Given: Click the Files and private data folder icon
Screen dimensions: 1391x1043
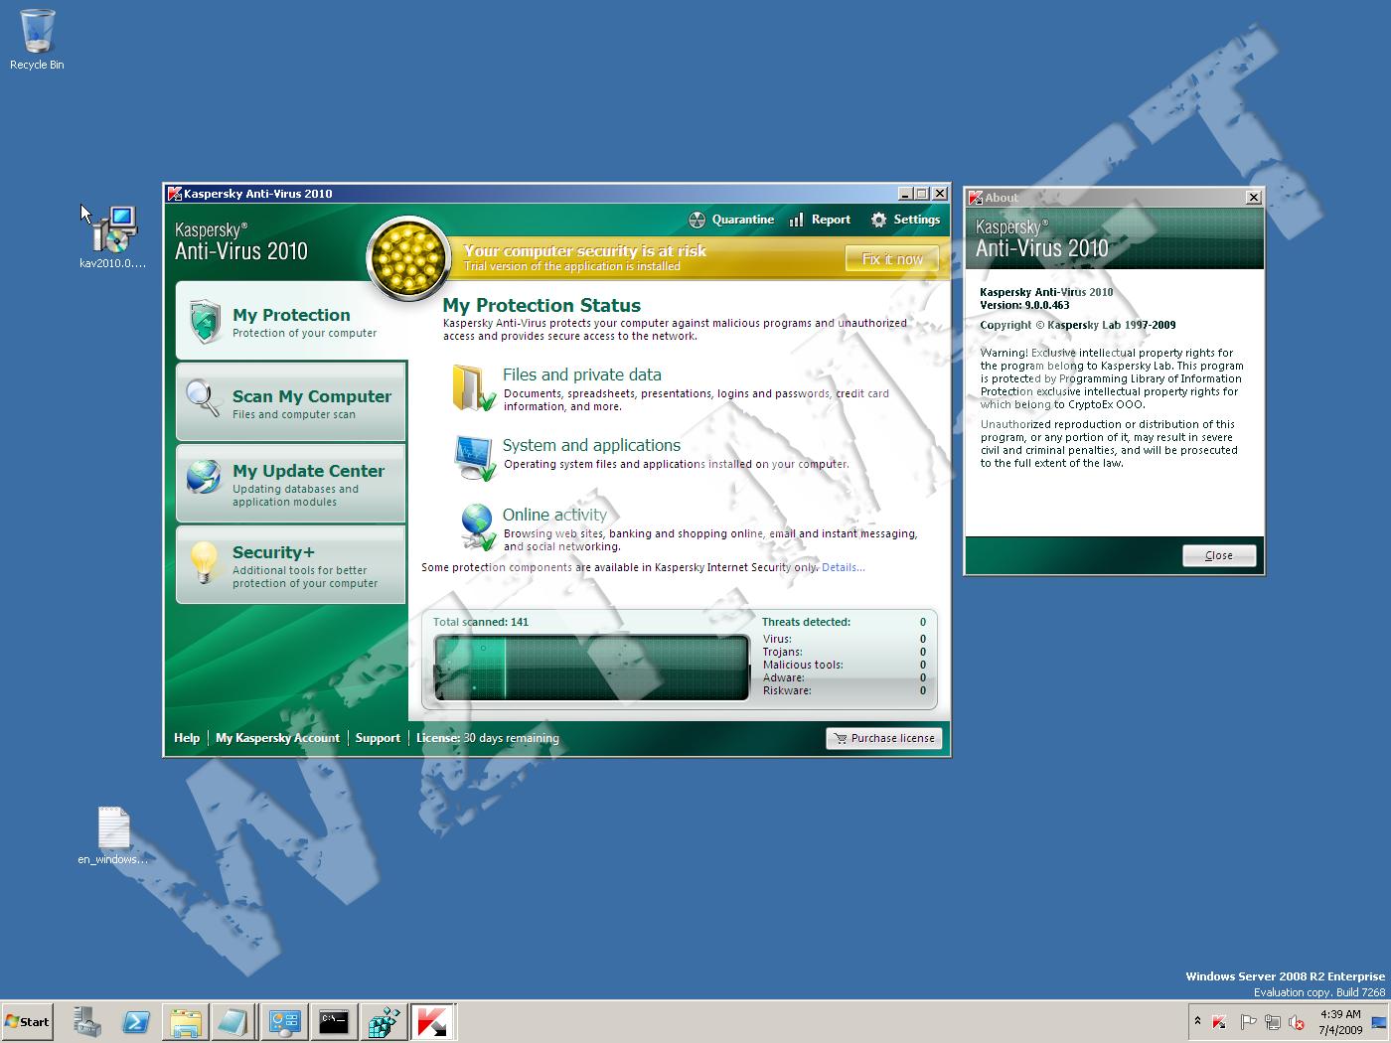Looking at the screenshot, I should [474, 388].
